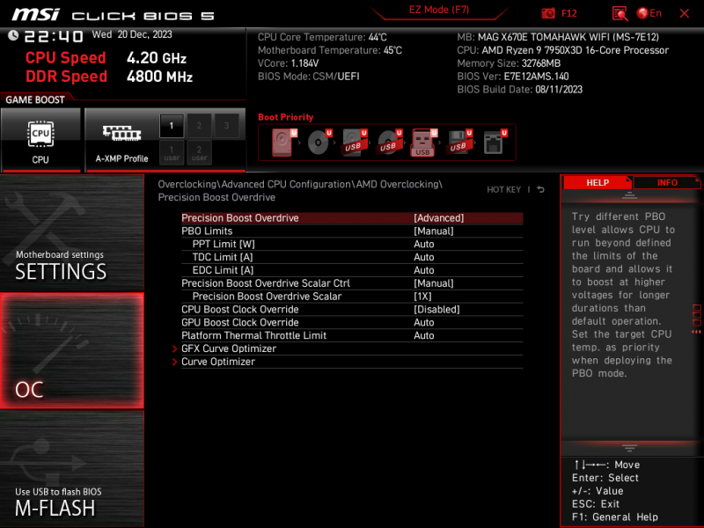Viewport: 704px width, 528px height.
Task: Expand the Curve Optimizer submenu
Action: click(218, 362)
